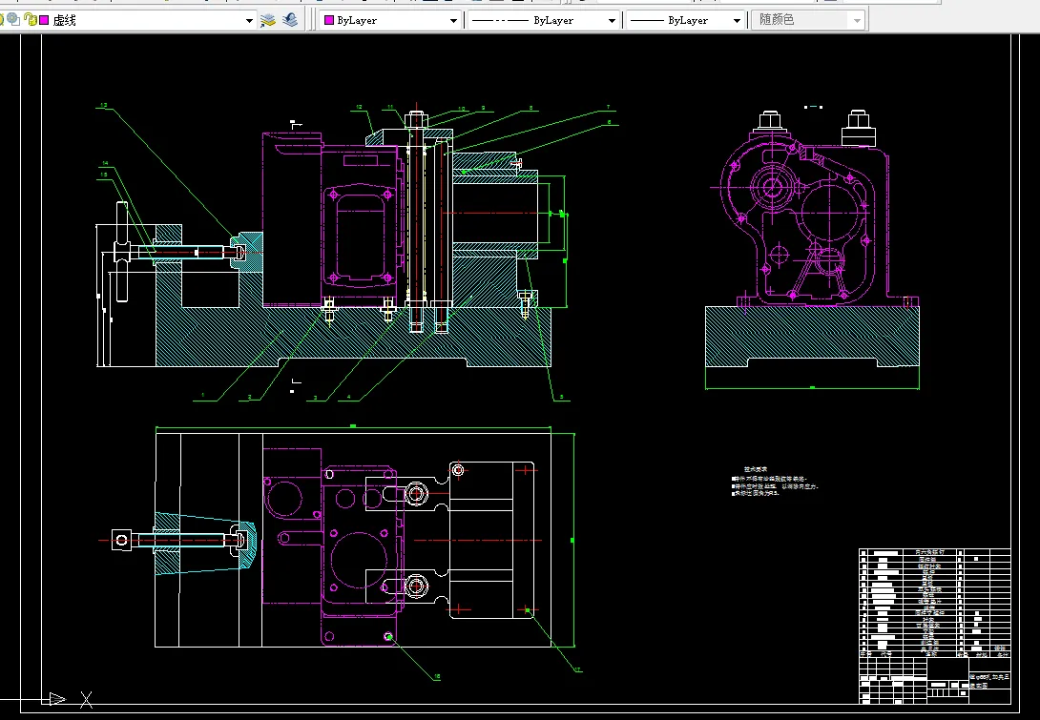The image size is (1040, 720).
Task: Click balloon number 17 leader end
Action: [x=578, y=669]
